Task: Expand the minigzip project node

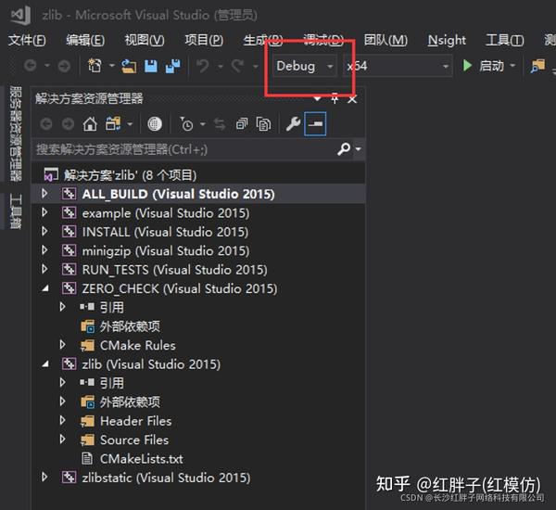Action: tap(44, 250)
